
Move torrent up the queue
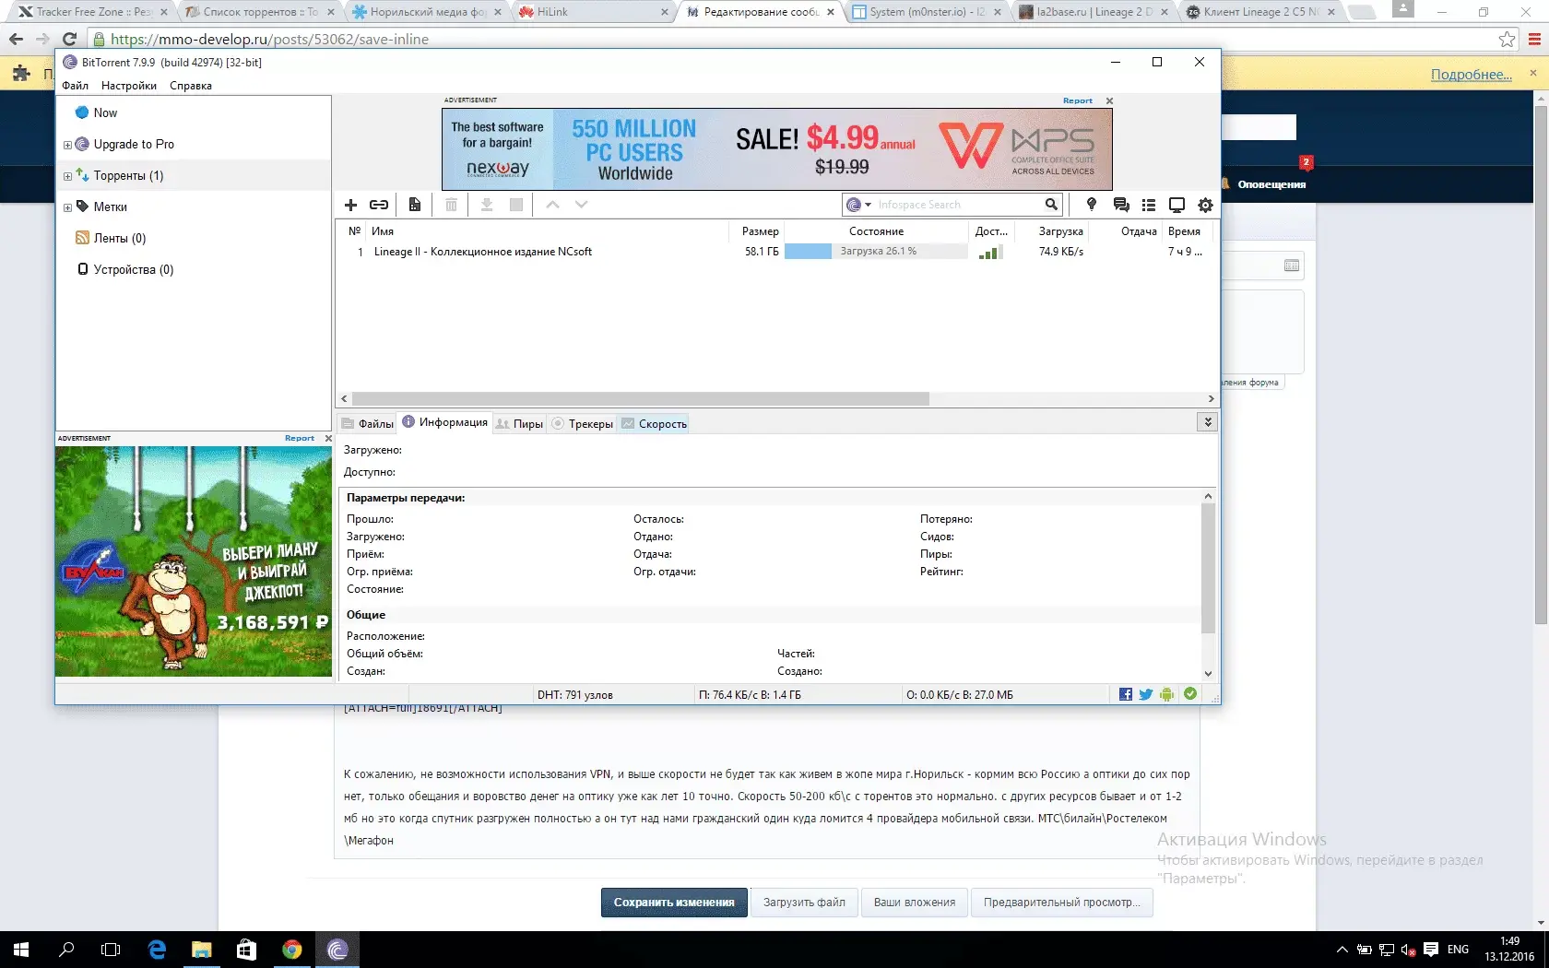(552, 205)
